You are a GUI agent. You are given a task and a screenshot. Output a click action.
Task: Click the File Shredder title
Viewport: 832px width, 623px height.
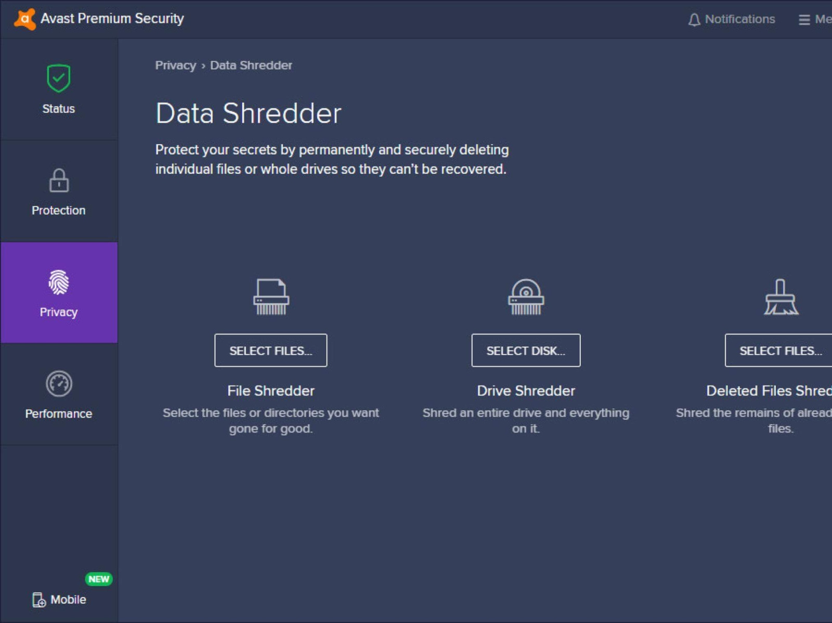[271, 391]
